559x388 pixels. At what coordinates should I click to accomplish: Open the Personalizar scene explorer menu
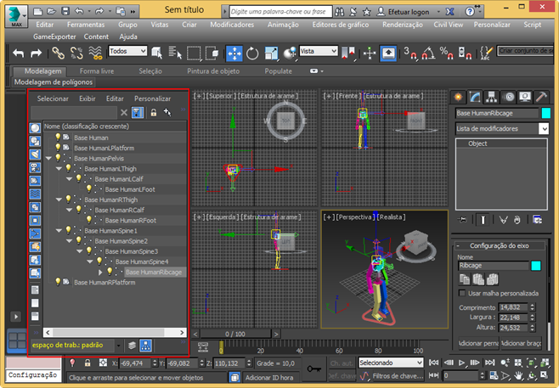[152, 98]
